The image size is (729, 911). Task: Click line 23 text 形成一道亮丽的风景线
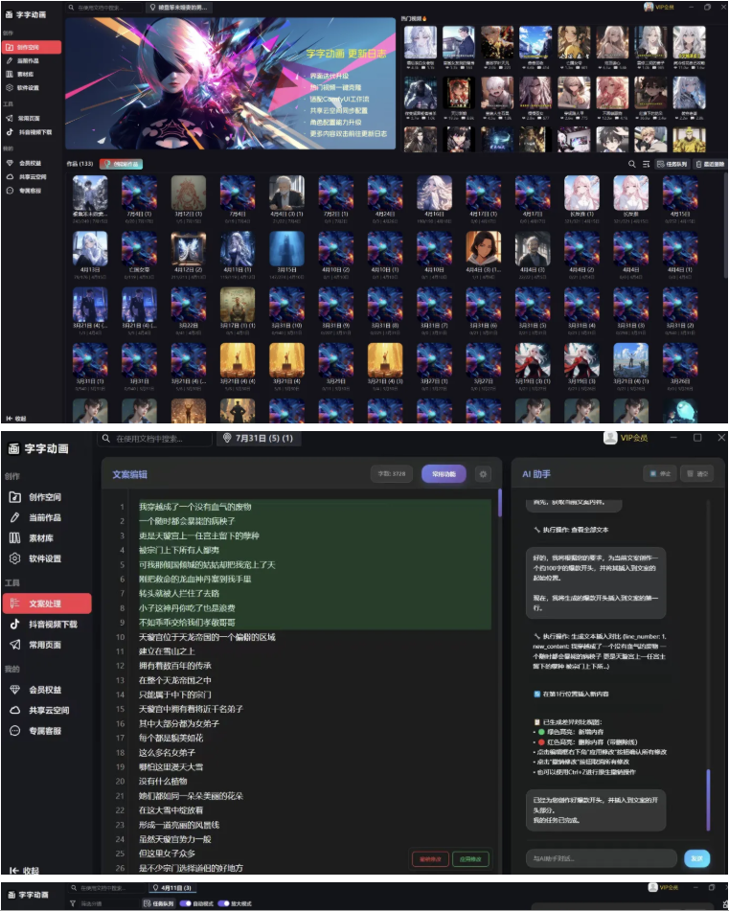179,825
